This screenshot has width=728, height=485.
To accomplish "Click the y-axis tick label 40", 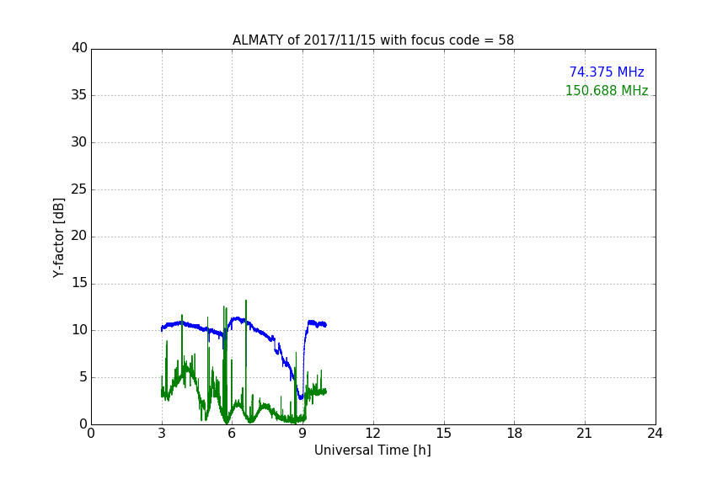I will click(79, 48).
